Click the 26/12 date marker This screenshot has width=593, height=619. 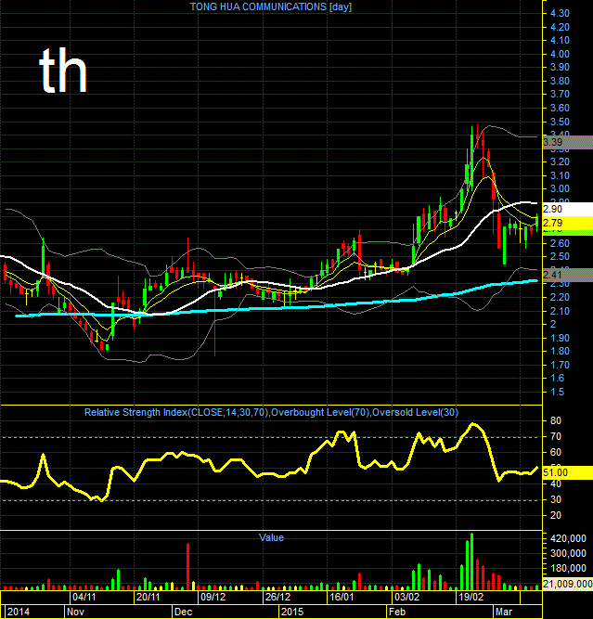277,597
